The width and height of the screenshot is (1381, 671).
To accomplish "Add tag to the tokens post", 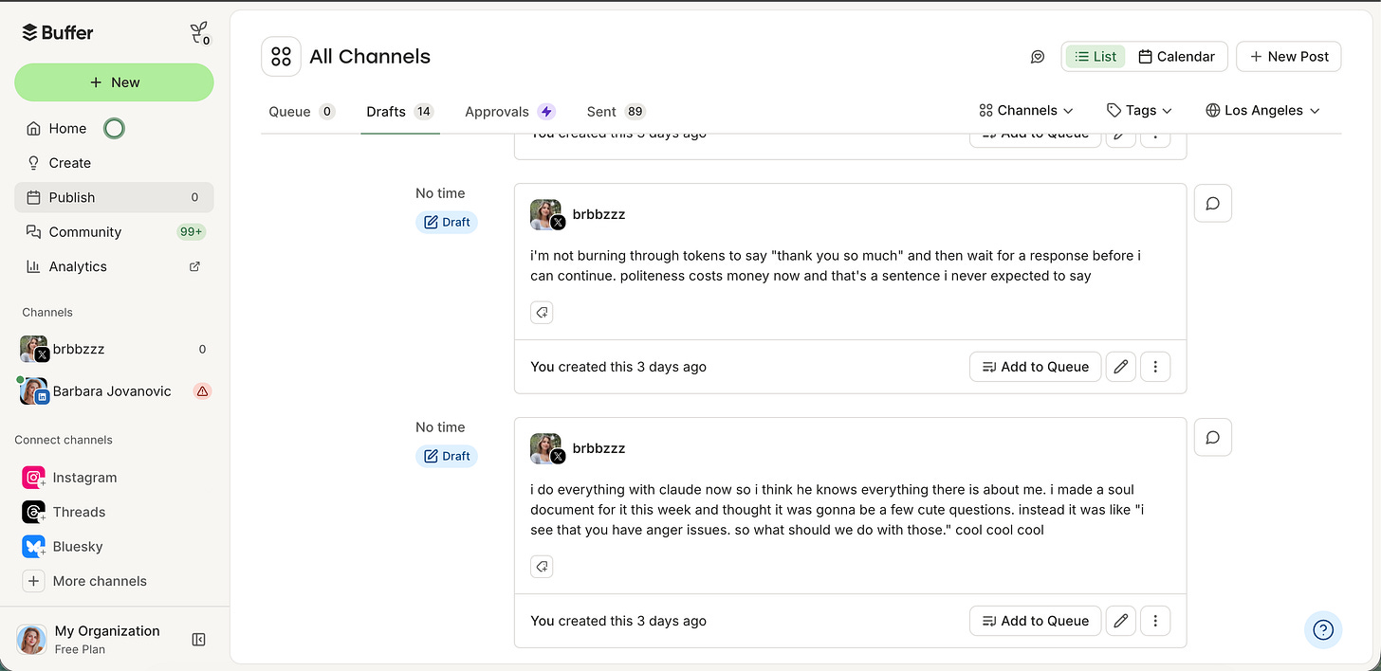I will (x=542, y=313).
